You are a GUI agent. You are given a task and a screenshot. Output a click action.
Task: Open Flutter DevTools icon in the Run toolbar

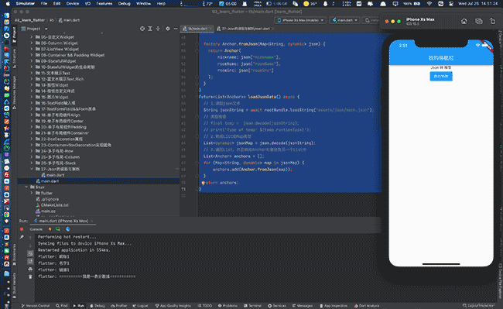point(67,229)
